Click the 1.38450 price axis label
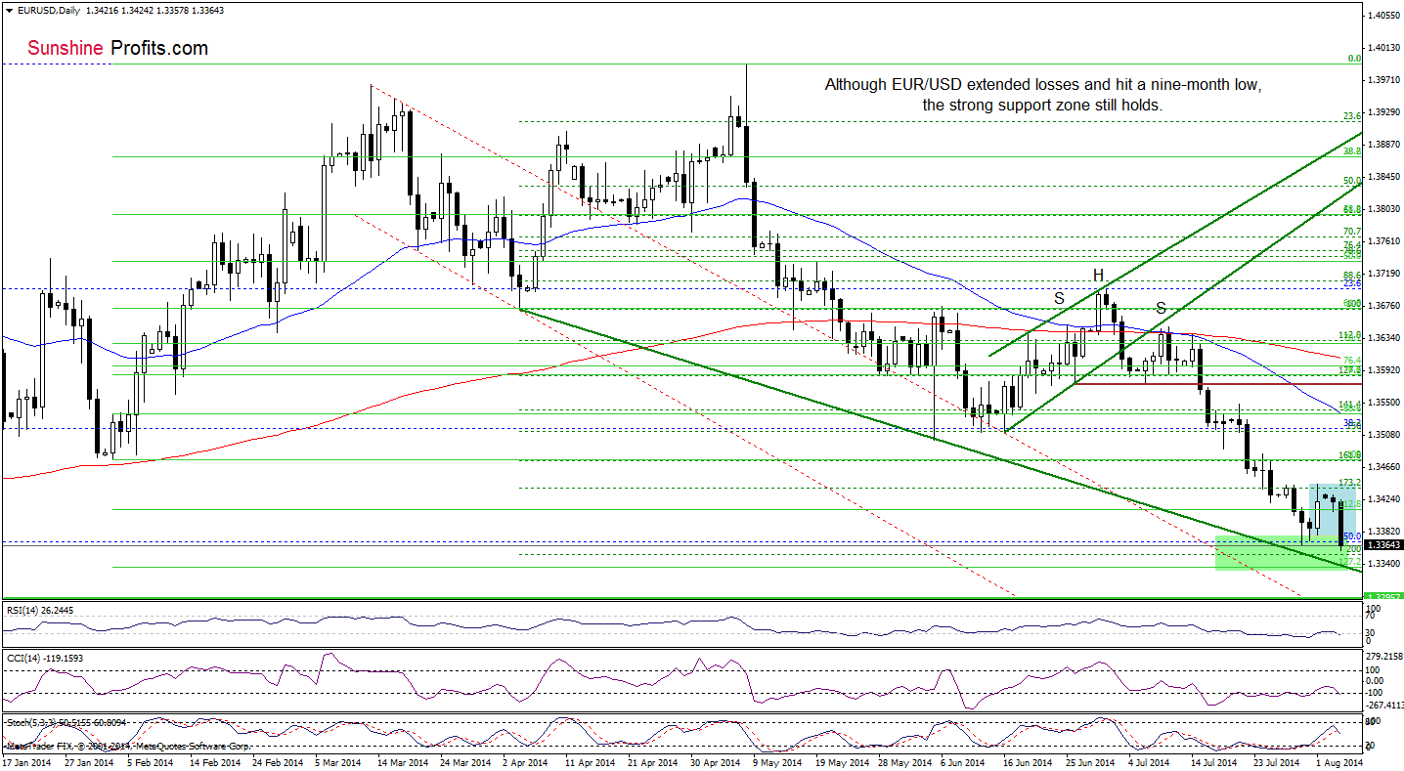Viewport: 1404px width, 771px height. click(1385, 176)
